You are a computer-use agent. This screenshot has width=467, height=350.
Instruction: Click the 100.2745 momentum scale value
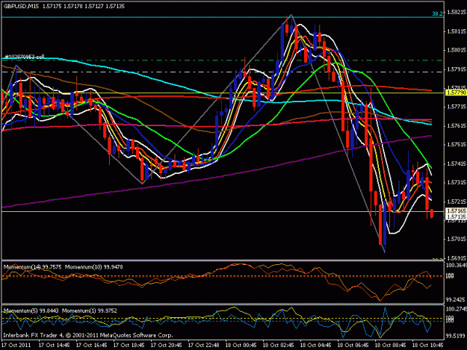pyautogui.click(x=457, y=309)
